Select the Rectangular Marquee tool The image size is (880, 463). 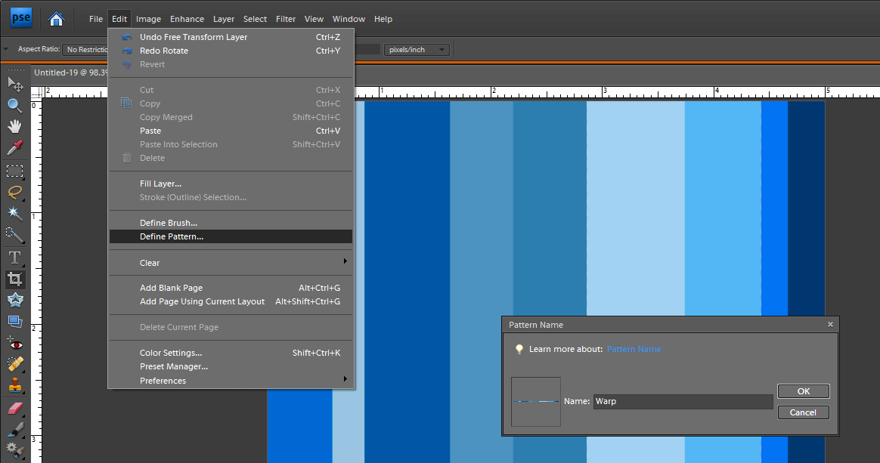point(14,171)
